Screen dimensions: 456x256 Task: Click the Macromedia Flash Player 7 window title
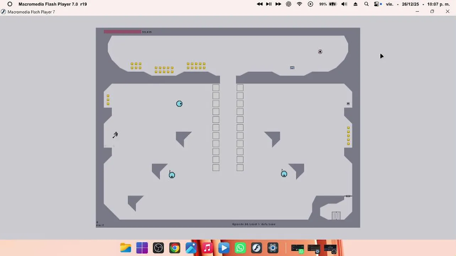click(x=31, y=12)
